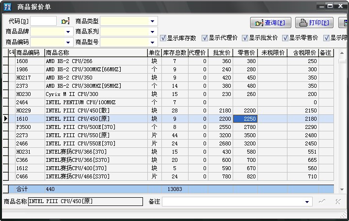Click the 批发价 column header
The image size is (349, 221).
(221, 53)
